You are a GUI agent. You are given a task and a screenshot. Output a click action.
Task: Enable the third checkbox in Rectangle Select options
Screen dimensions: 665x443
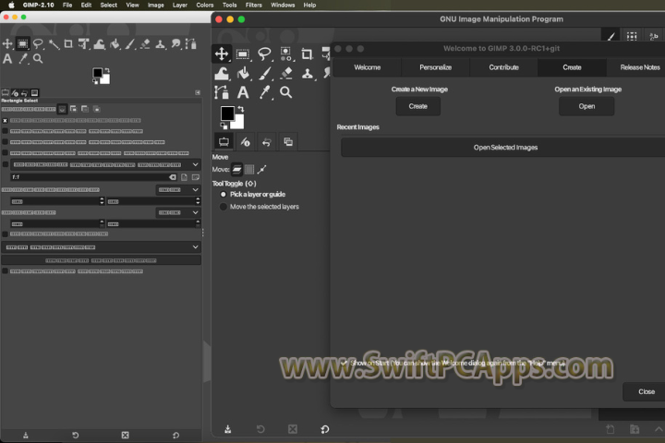6,142
